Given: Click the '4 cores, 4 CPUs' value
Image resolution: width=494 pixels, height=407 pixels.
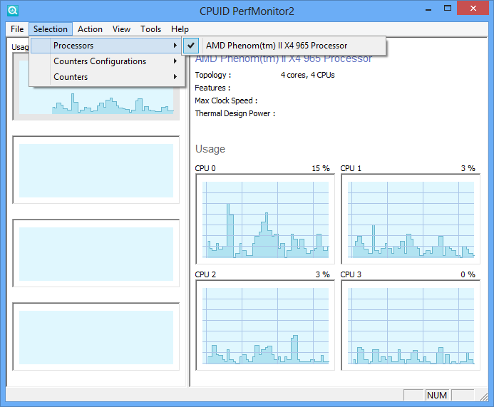Looking at the screenshot, I should pyautogui.click(x=307, y=75).
